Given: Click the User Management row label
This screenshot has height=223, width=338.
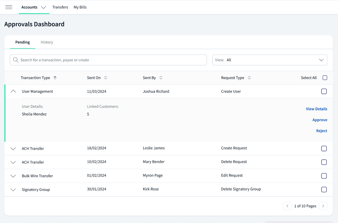Looking at the screenshot, I should (x=37, y=91).
